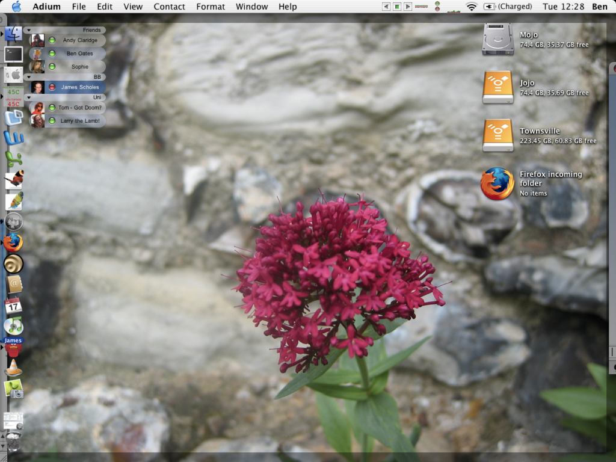The image size is (616, 462).
Task: Open System Preferences Dock icon
Action: click(13, 74)
